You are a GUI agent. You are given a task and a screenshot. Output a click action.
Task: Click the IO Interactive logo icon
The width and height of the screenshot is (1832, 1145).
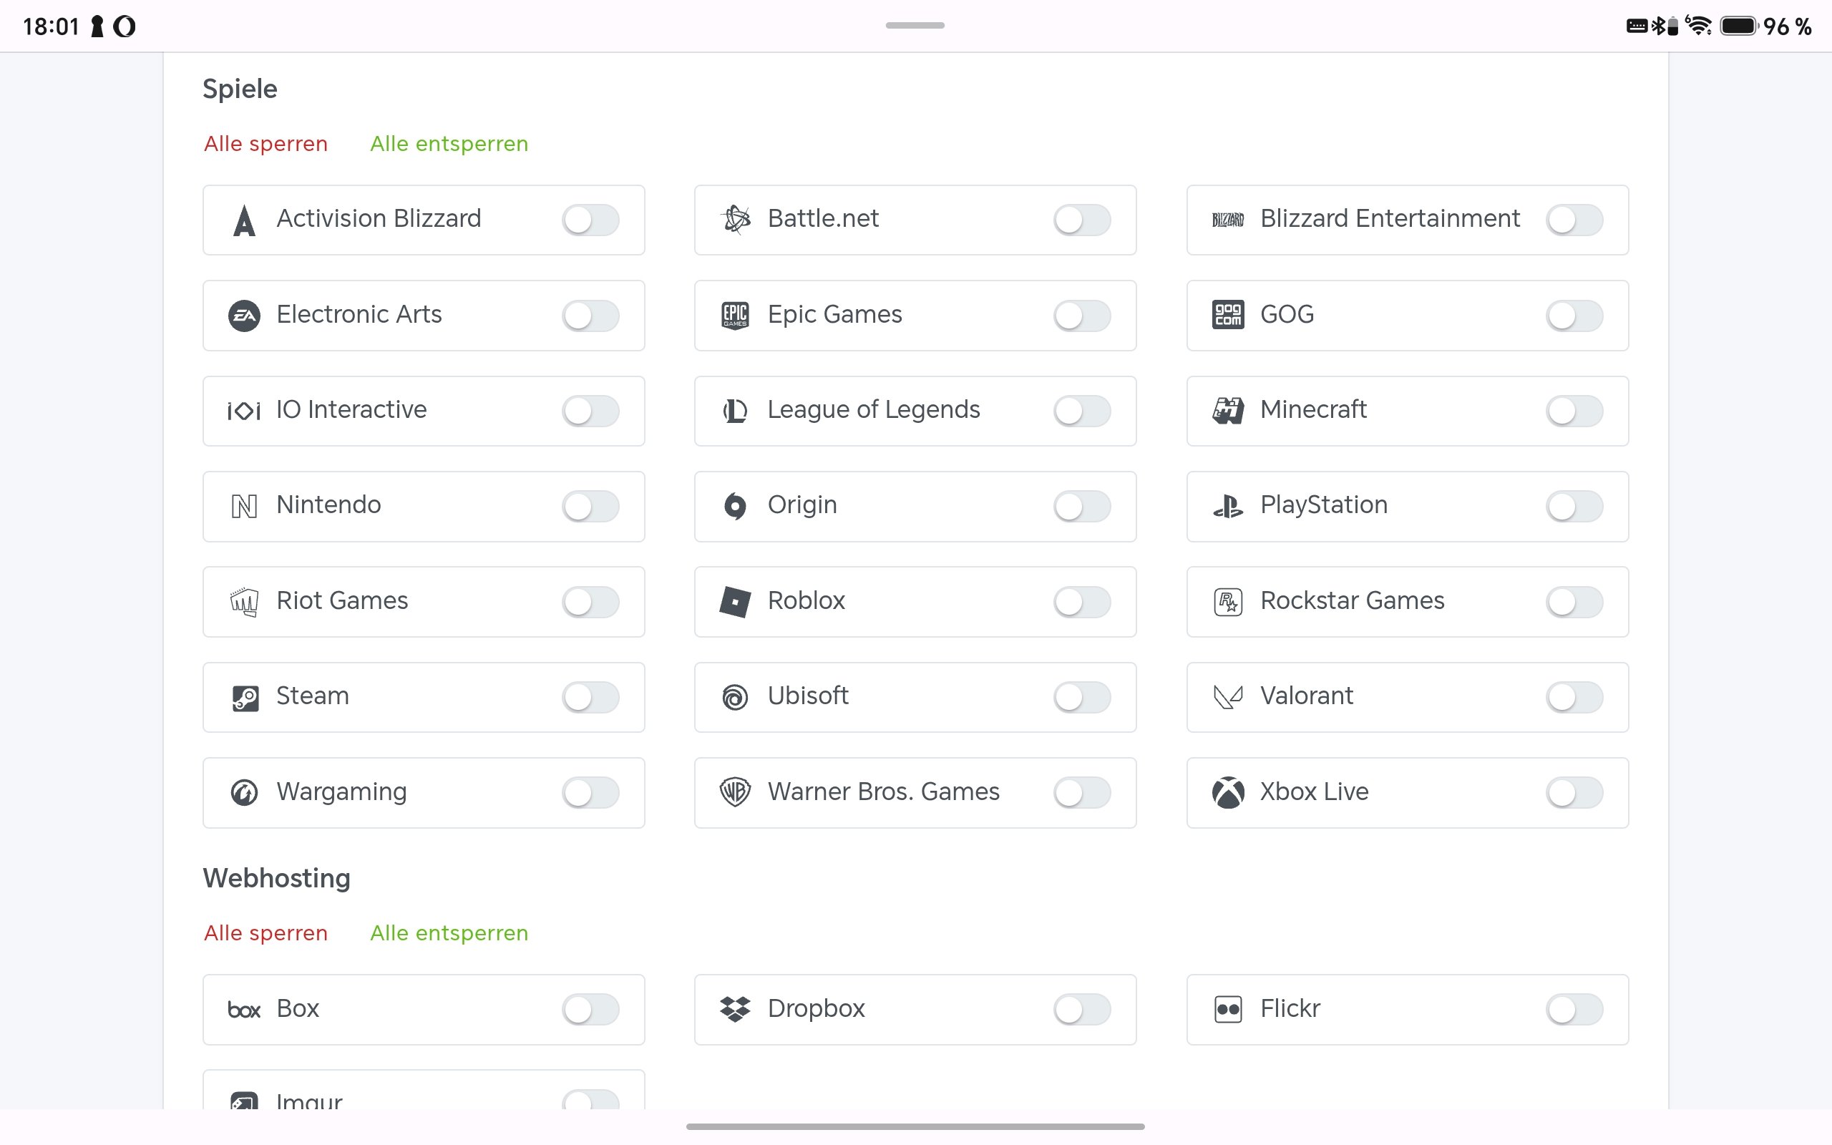pos(244,411)
